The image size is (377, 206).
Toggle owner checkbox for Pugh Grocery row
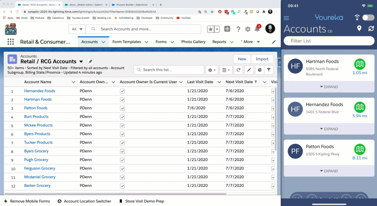(122, 160)
